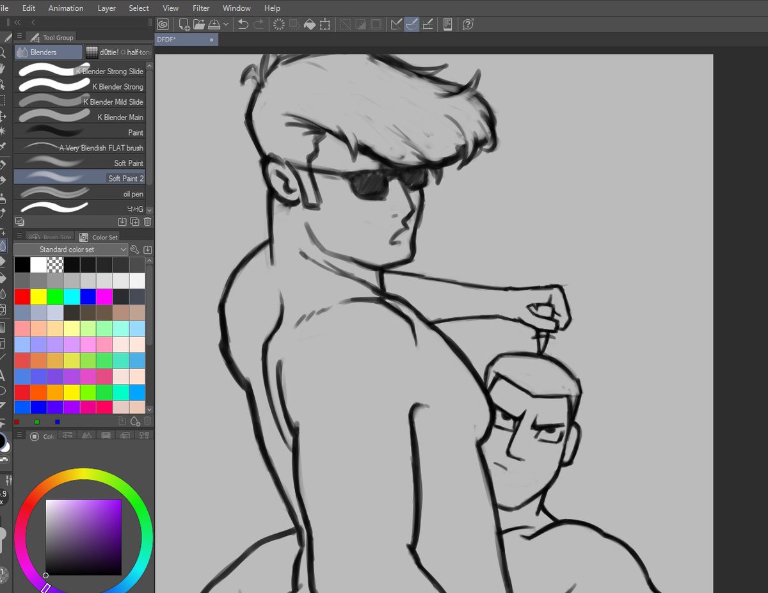Viewport: 768px width, 593px height.
Task: Click the Save icon in toolbar
Action: tap(214, 24)
